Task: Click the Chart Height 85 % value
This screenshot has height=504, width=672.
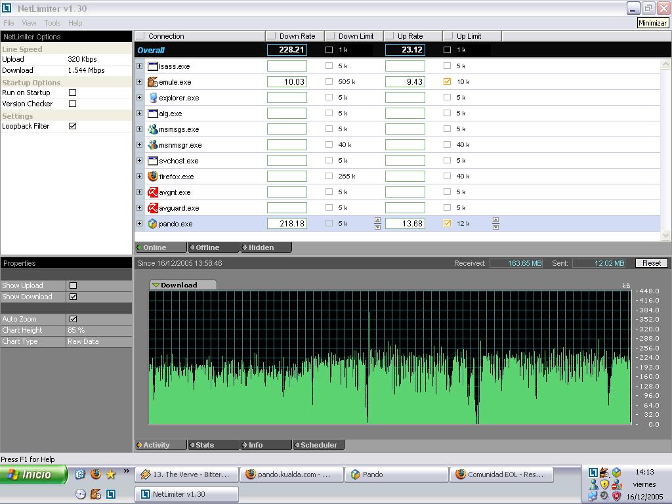Action: 99,330
